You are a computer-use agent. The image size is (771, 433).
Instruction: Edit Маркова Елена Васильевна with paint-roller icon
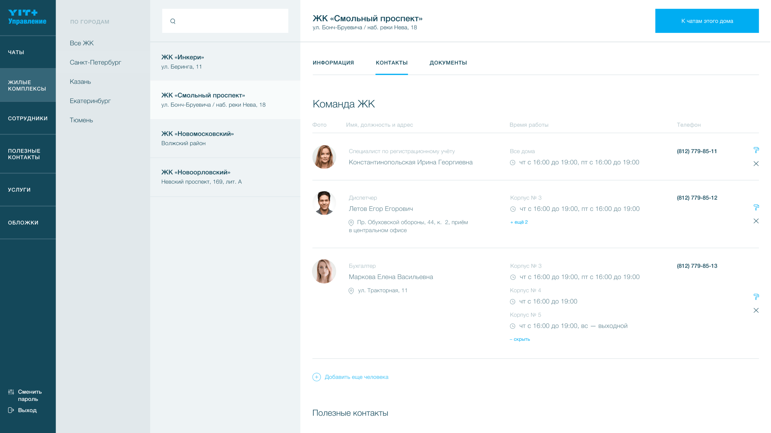coord(756,297)
